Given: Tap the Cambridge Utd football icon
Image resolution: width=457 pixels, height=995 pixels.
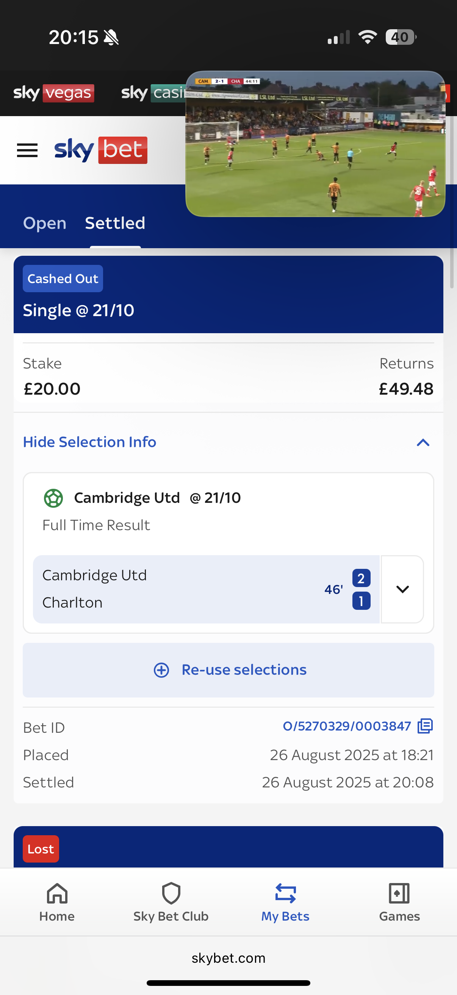Looking at the screenshot, I should tap(53, 498).
